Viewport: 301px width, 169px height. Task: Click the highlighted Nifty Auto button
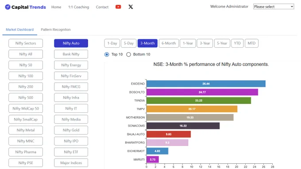[71, 43]
